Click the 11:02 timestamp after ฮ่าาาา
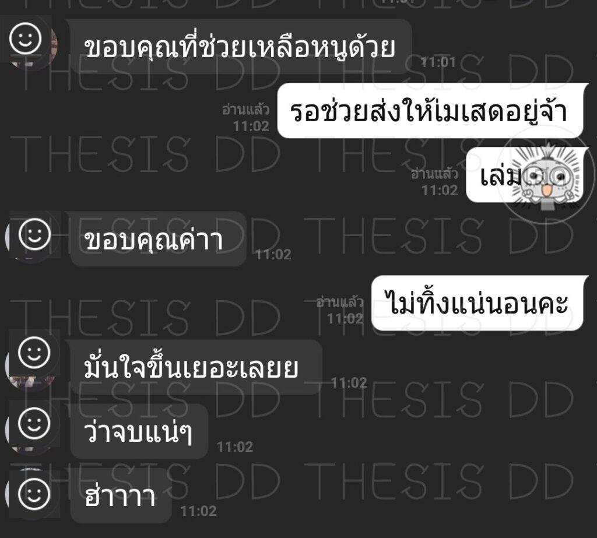 [198, 511]
